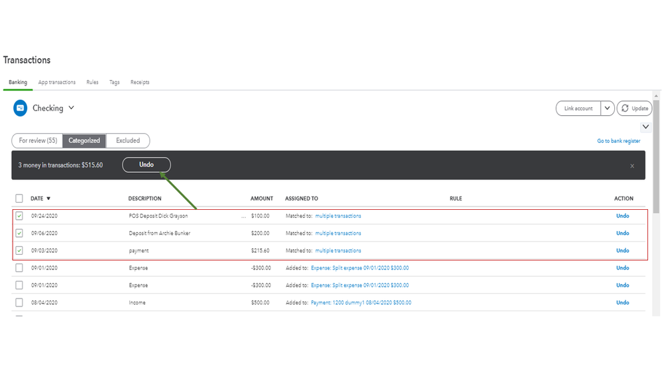Click the vertical scrollbar thumb
Viewport: 662px width, 372px height.
pyautogui.click(x=655, y=156)
